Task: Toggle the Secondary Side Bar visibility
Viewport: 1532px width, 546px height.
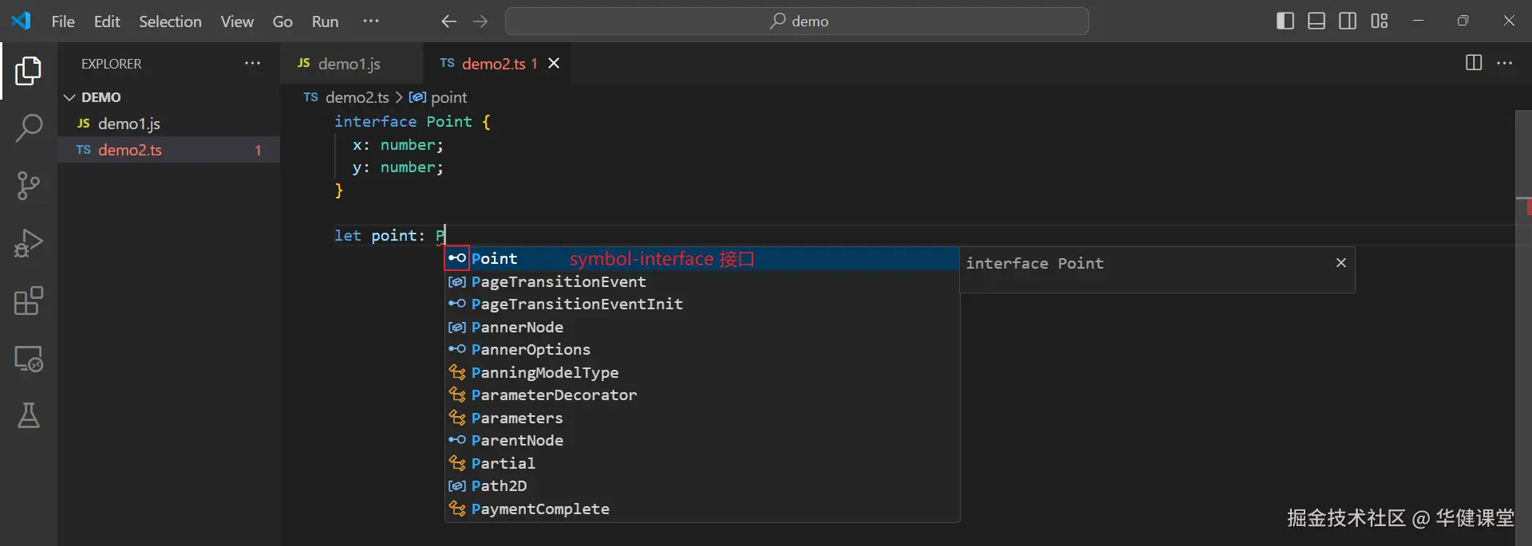Action: tap(1348, 22)
